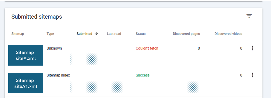Open the filter rows icon
The image size is (272, 98).
249,16
